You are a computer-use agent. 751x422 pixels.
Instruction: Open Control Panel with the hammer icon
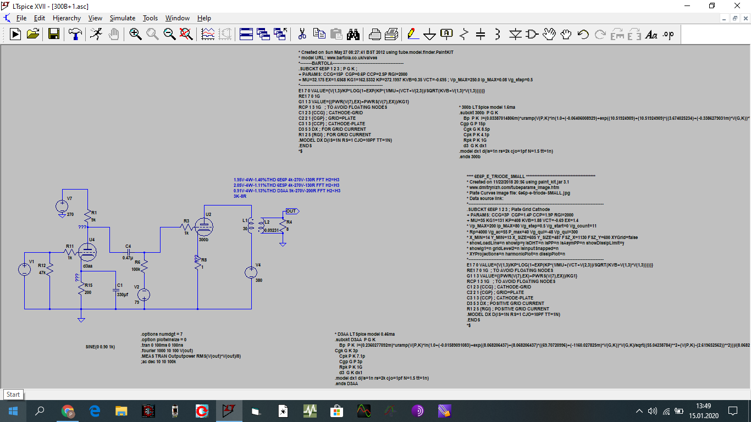(x=75, y=34)
